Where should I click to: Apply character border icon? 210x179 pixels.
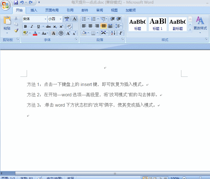74,19
